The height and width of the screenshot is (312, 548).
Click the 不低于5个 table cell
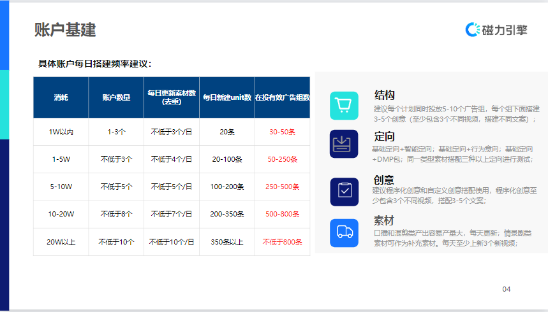coord(116,187)
